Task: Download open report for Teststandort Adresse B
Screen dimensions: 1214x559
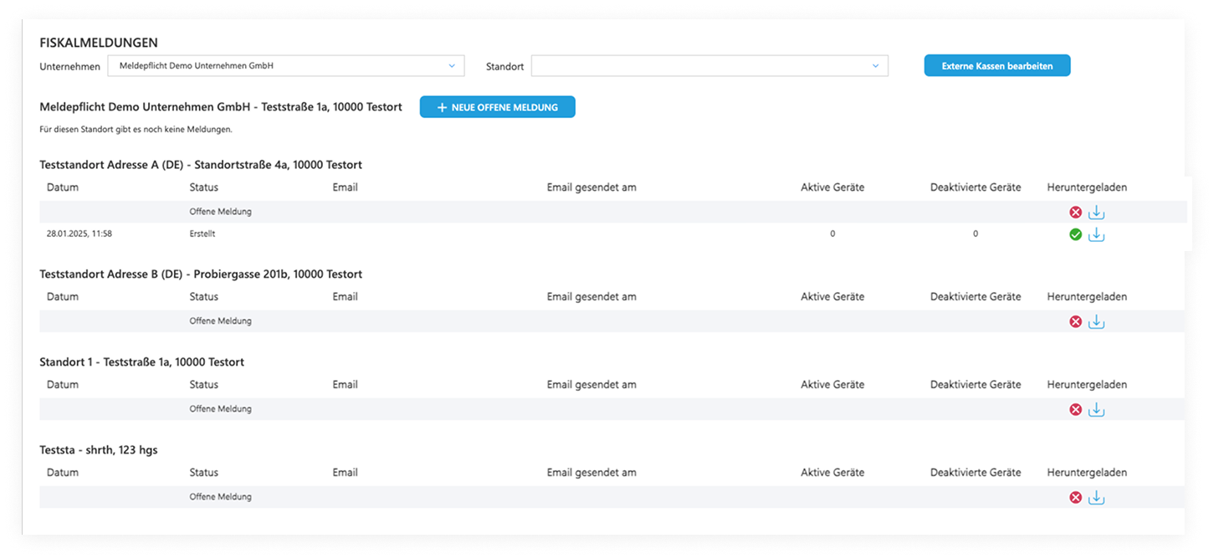Action: (1096, 322)
